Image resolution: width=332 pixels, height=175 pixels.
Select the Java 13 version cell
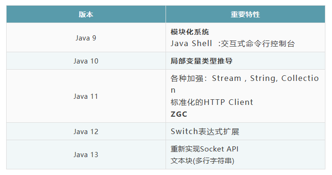tap(86, 154)
